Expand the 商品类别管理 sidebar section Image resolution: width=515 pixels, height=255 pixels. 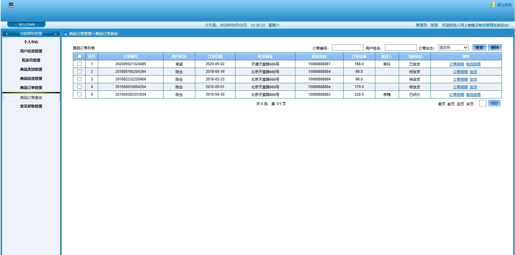tap(31, 69)
